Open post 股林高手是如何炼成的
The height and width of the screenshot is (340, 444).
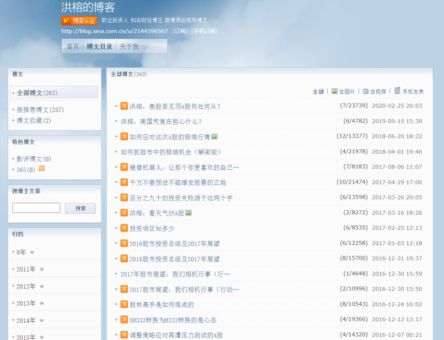[x=162, y=304]
